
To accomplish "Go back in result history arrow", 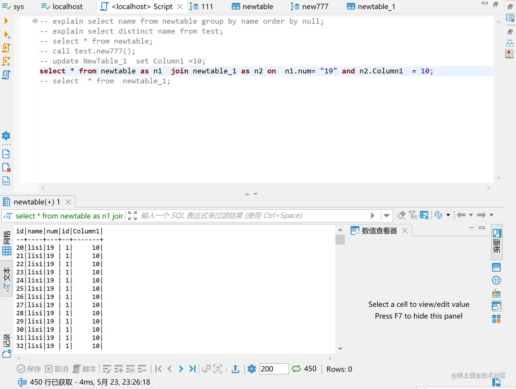I will [x=461, y=215].
